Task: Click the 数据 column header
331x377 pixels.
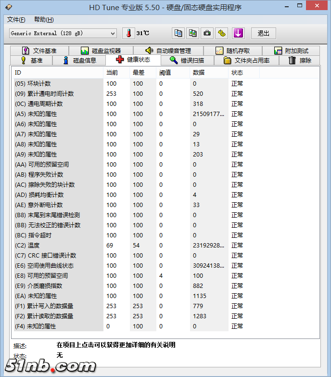Action: 199,73
